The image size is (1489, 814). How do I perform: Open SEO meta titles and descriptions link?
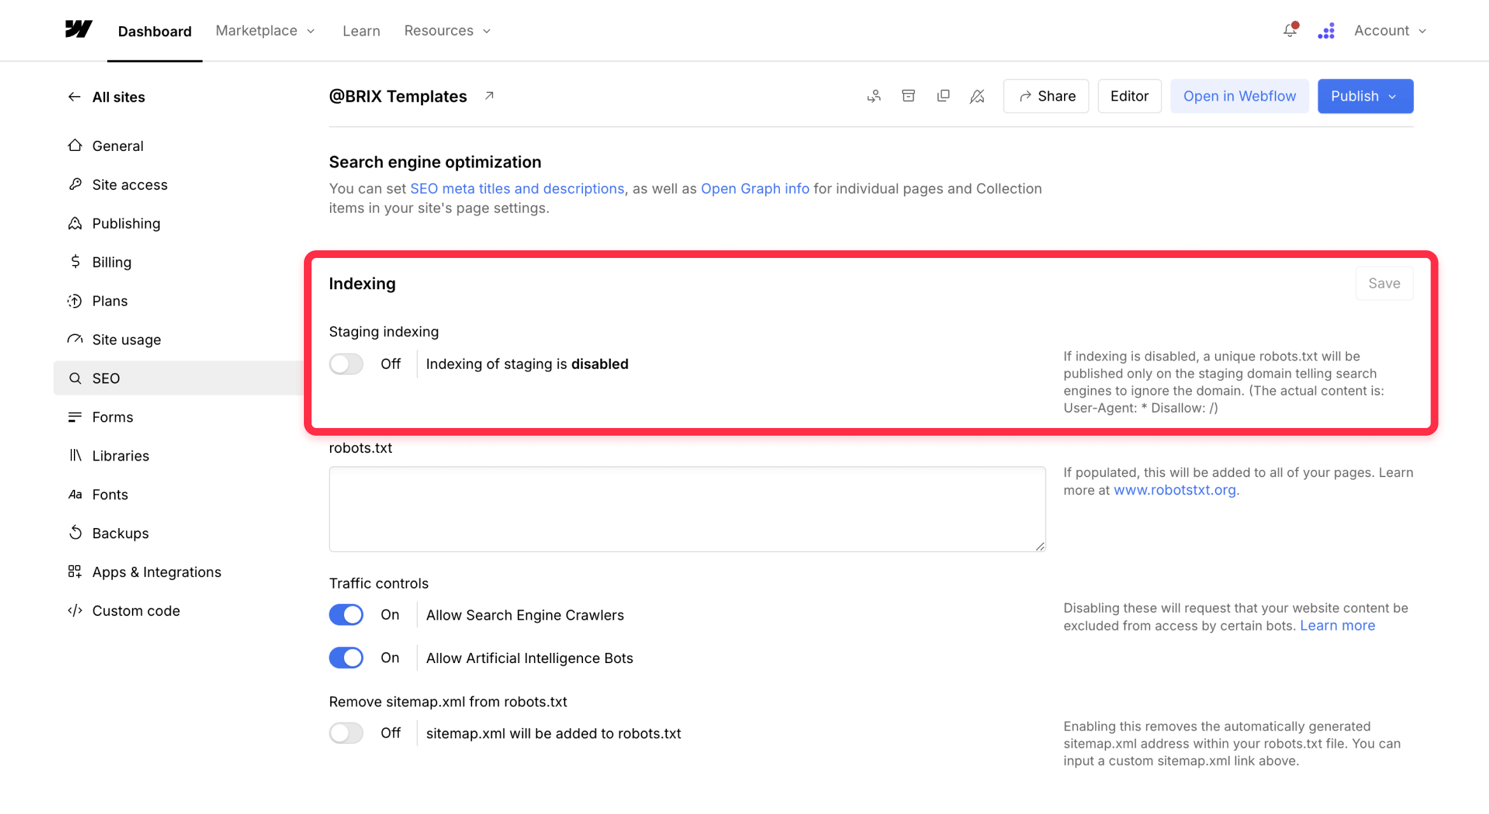pos(517,189)
